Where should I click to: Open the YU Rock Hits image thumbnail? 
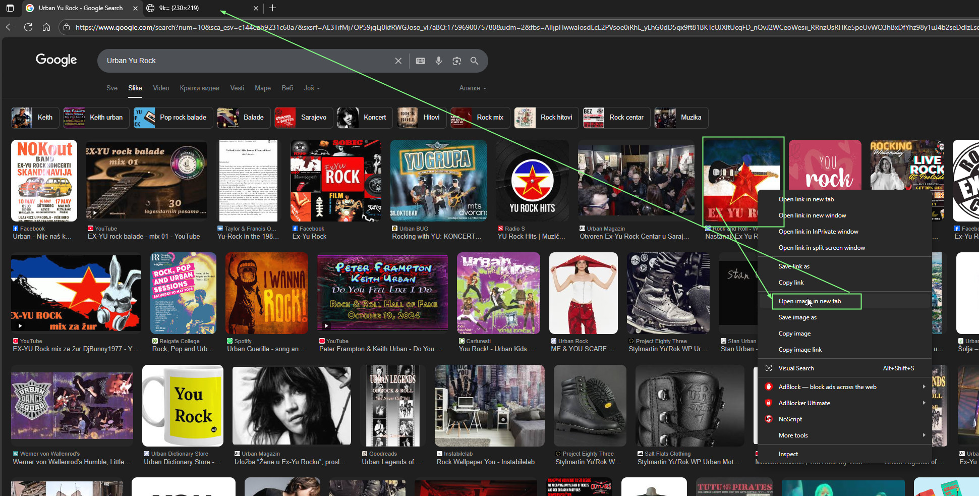tap(532, 181)
